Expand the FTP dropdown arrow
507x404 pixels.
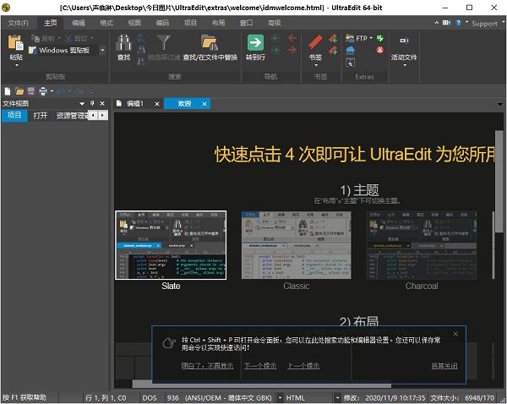tap(371, 38)
